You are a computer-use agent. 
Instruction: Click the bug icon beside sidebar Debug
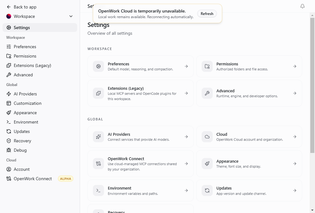pos(9,150)
